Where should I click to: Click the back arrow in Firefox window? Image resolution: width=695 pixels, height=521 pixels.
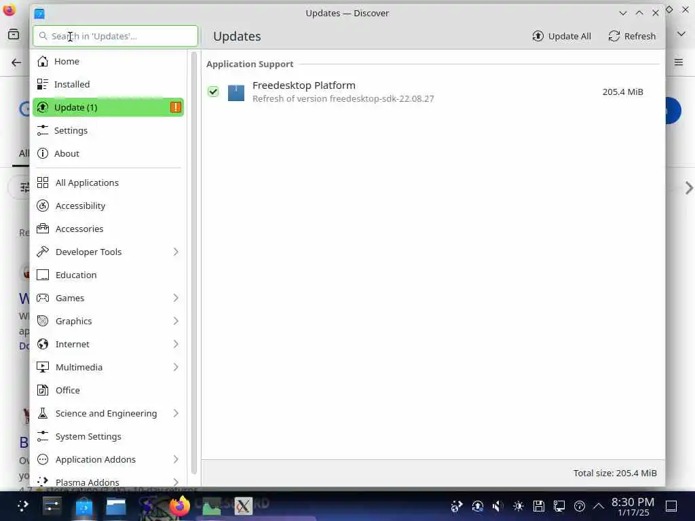16,62
